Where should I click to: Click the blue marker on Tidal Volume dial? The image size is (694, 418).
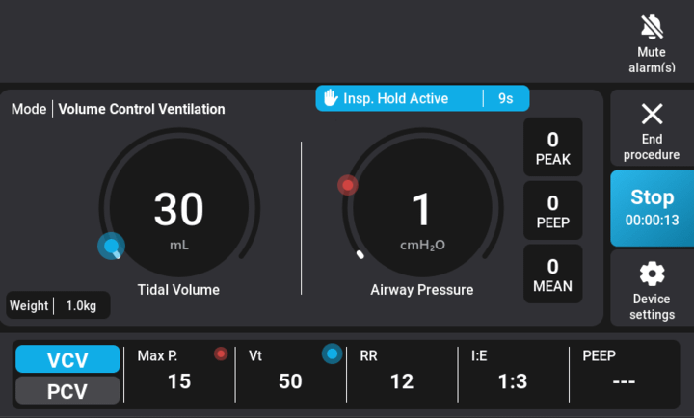pos(112,247)
